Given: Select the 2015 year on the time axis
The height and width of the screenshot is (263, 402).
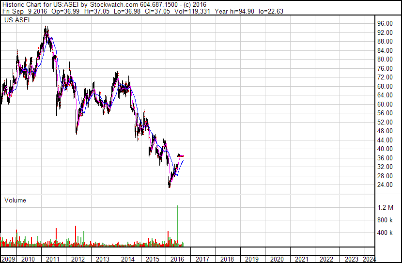Looking at the screenshot, I should pos(152,259).
